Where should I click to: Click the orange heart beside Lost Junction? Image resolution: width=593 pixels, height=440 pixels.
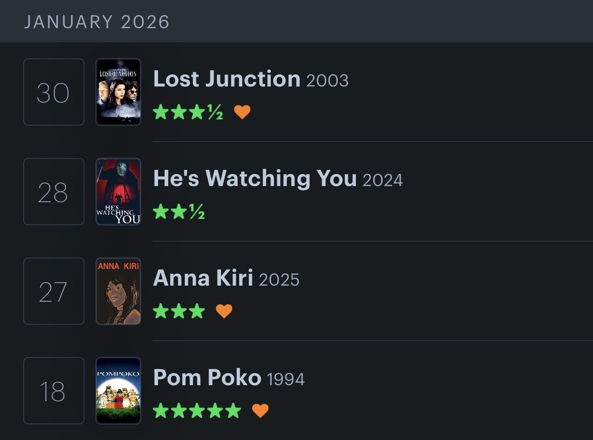tap(242, 112)
